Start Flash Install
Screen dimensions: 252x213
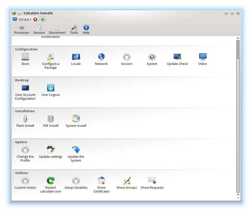[25, 121]
